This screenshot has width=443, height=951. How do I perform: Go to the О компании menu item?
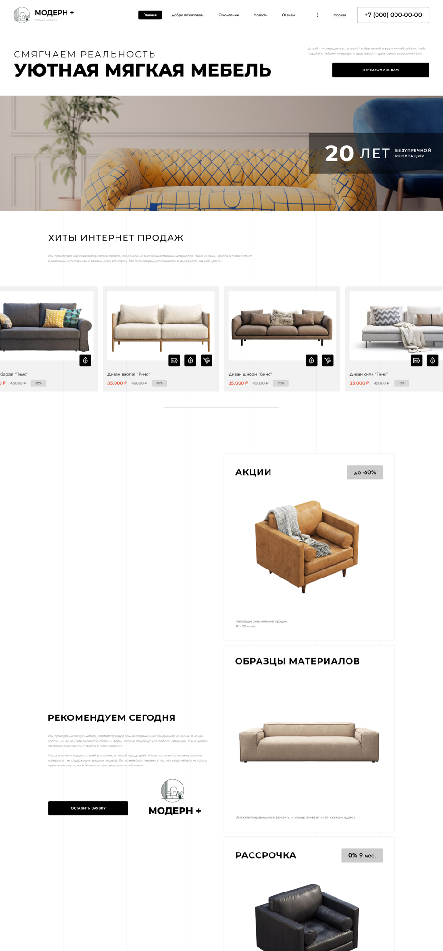click(229, 15)
